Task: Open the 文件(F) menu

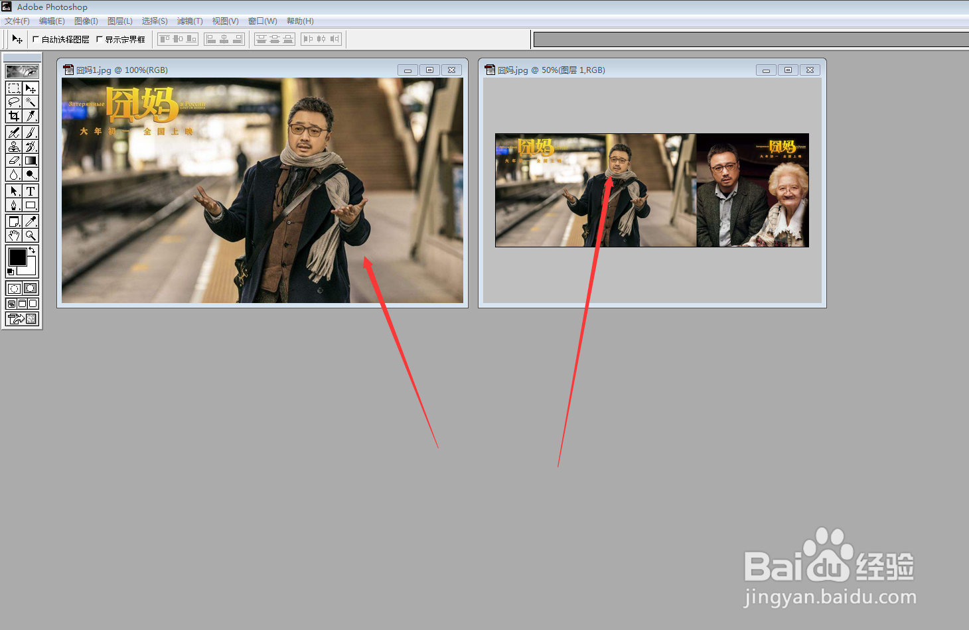Action: tap(17, 21)
